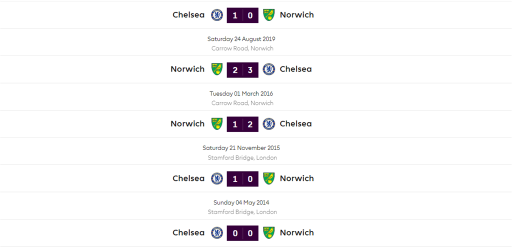Click the Chelsea crest in the 0-0 match
The height and width of the screenshot is (249, 512).
tap(217, 233)
